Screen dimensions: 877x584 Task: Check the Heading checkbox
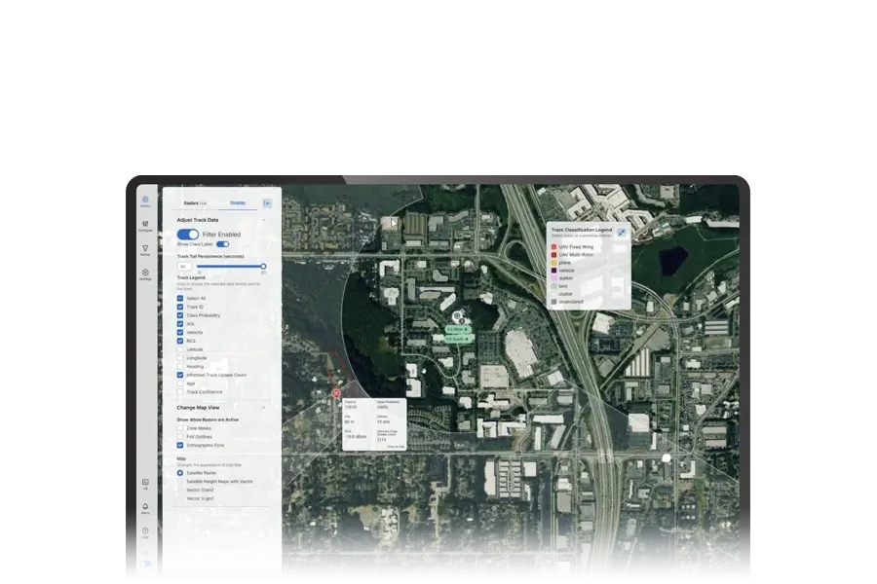pos(180,367)
